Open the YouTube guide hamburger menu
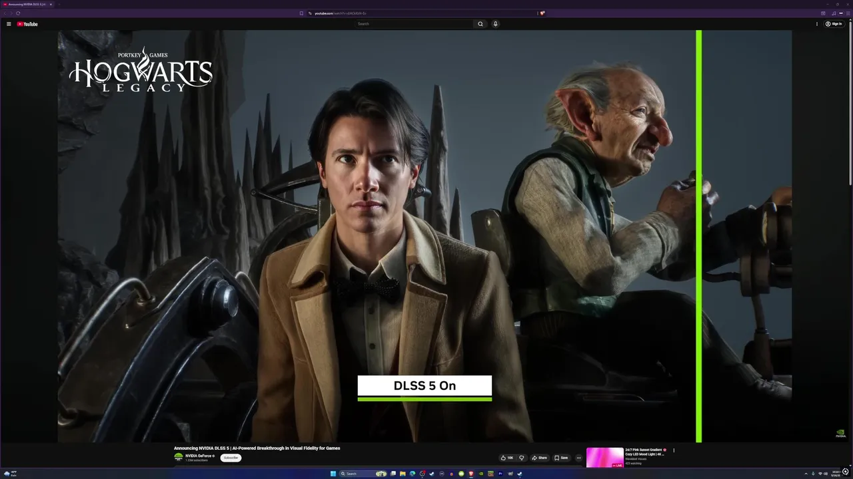The width and height of the screenshot is (853, 479). click(x=9, y=24)
